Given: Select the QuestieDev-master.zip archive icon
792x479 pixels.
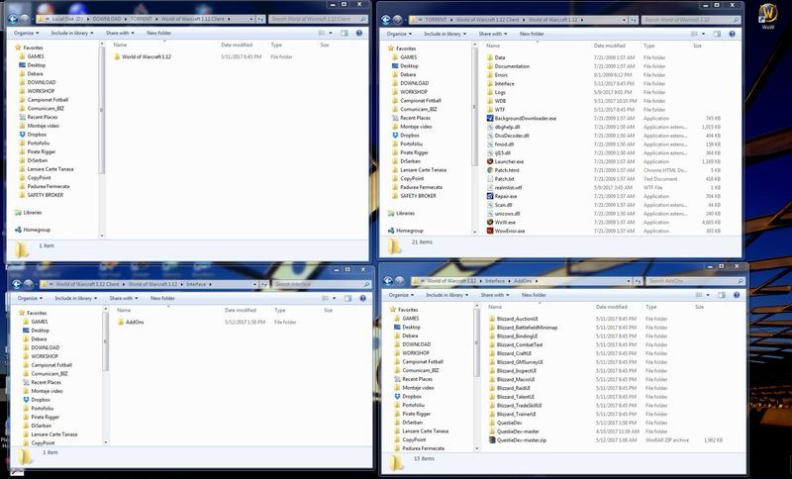Looking at the screenshot, I should click(489, 438).
